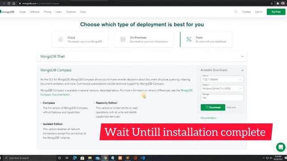Click the green Download button

[213, 107]
